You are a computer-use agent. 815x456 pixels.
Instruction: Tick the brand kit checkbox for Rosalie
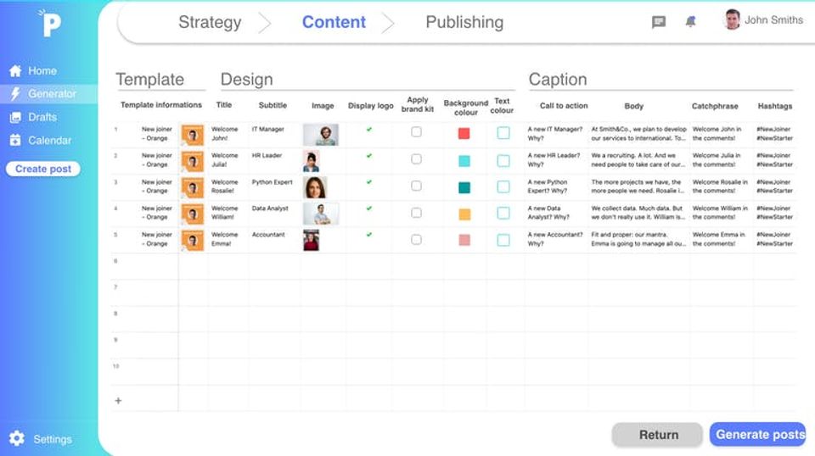point(416,186)
